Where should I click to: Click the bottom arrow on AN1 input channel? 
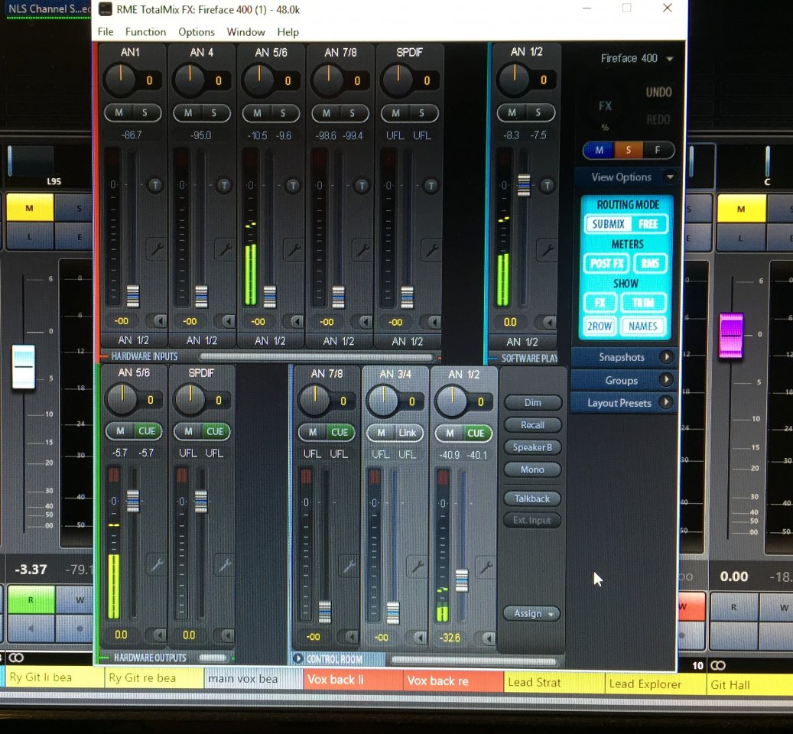(x=159, y=321)
